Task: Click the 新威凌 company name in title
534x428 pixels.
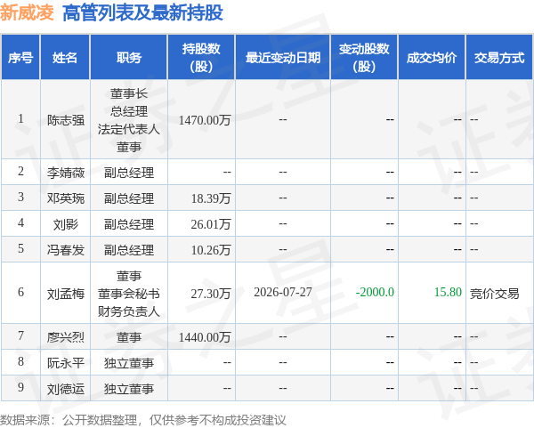Action: coord(27,12)
